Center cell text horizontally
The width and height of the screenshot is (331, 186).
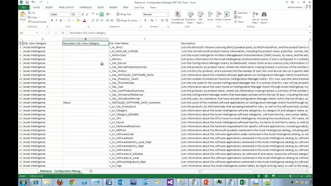click(97, 20)
